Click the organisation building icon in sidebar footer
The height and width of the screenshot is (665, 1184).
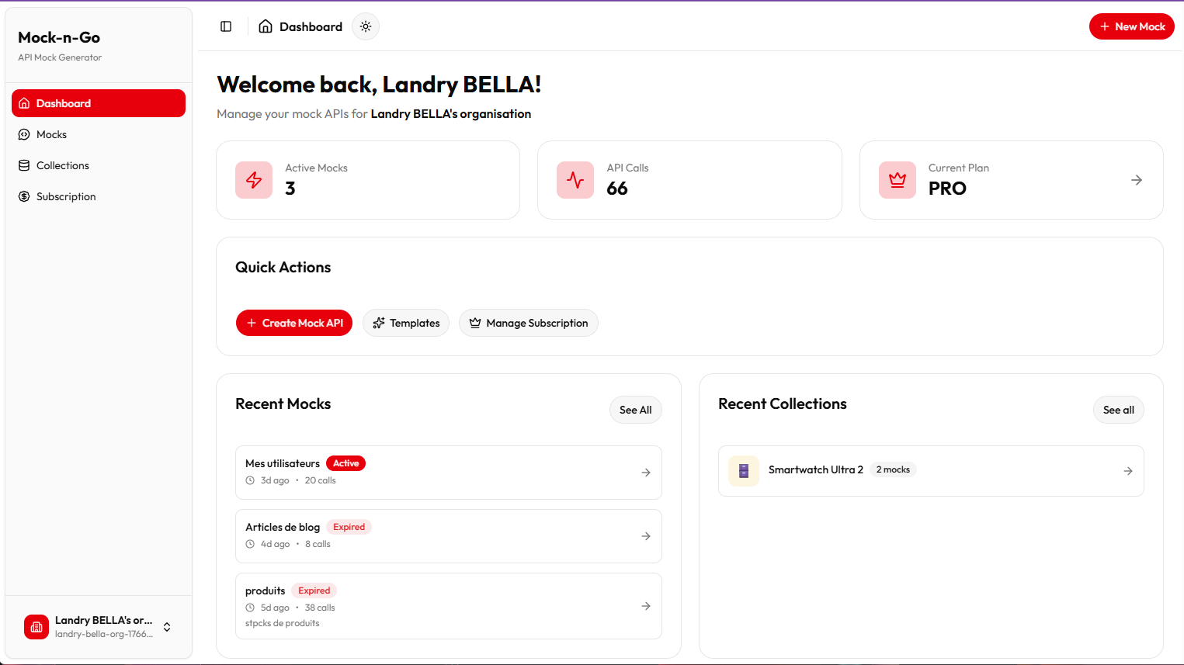(36, 627)
